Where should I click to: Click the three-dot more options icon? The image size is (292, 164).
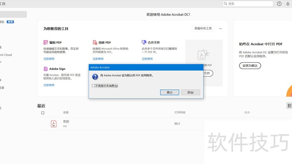[220, 29]
